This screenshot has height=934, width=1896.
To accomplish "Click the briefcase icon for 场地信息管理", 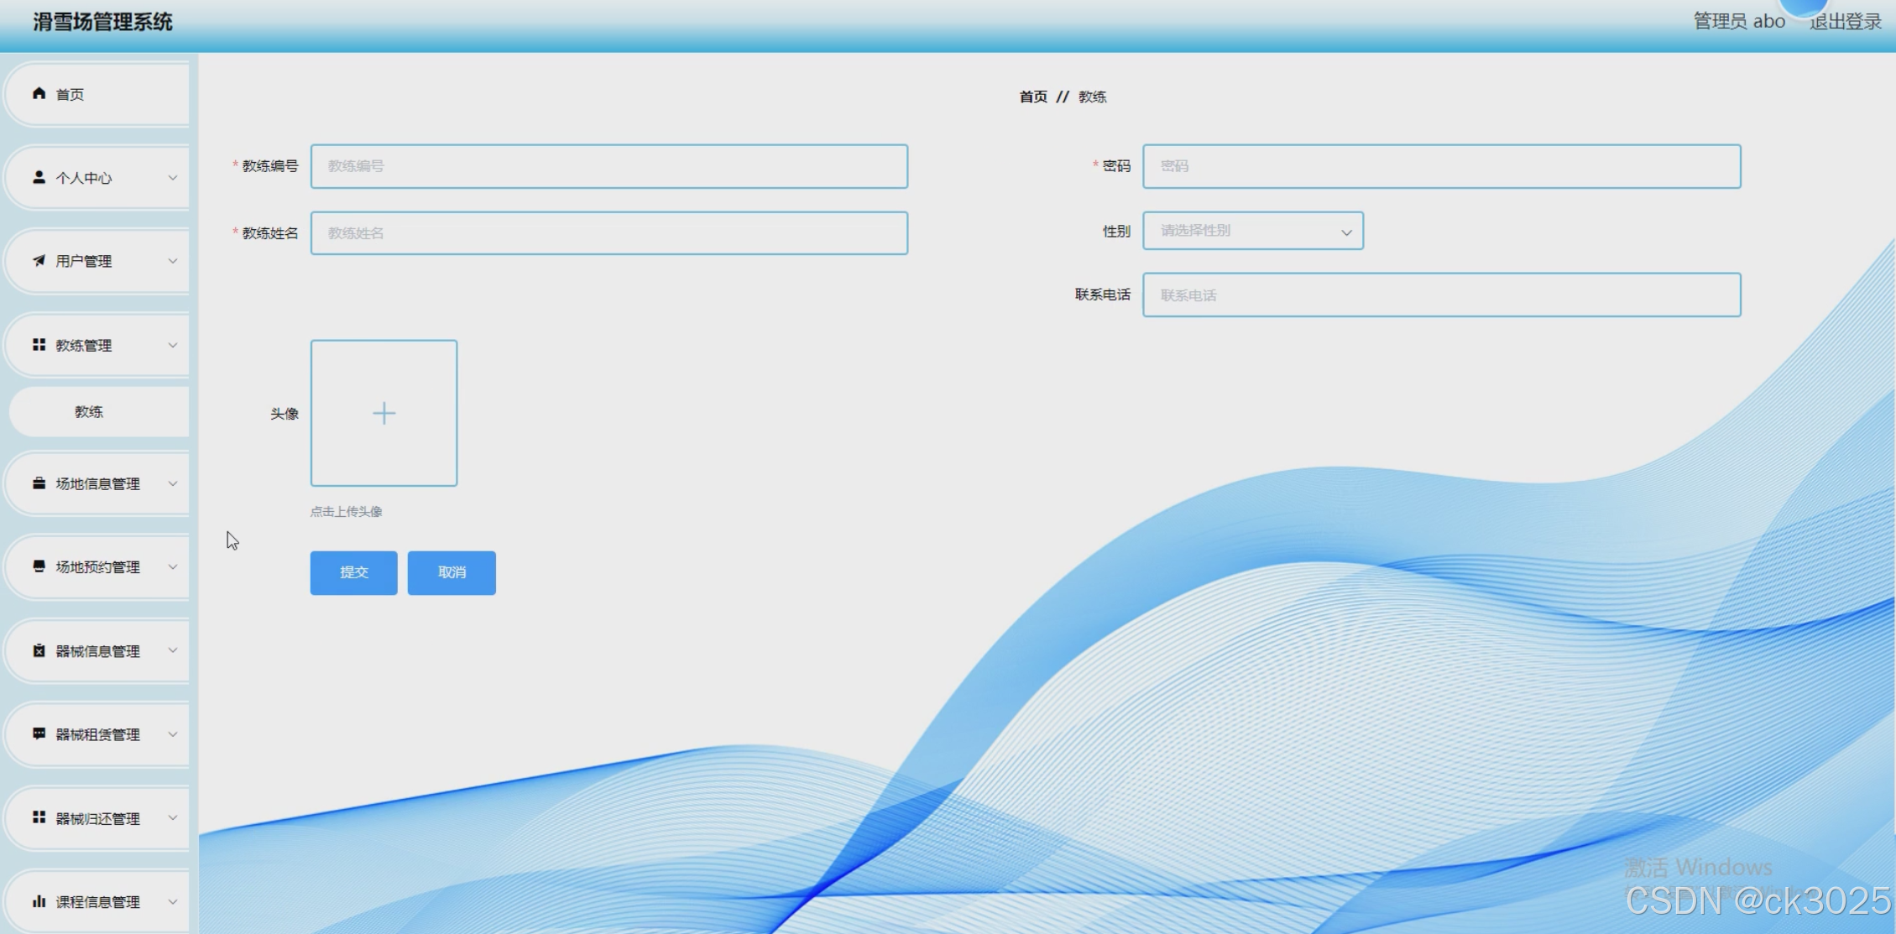I will click(x=39, y=483).
